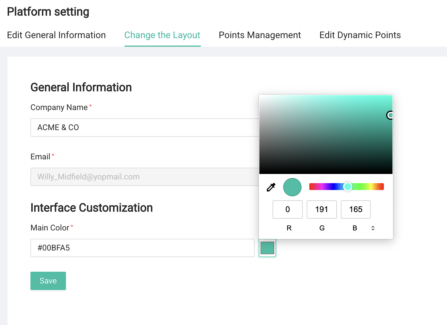The image size is (447, 325).
Task: Click the disabled Email input field
Action: 145,177
